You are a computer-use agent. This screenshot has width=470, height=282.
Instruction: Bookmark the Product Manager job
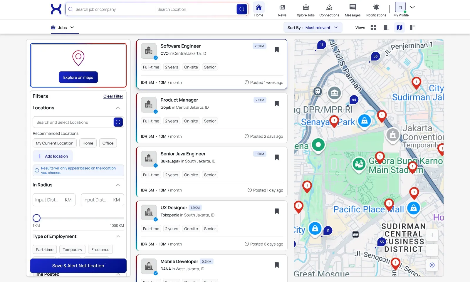pos(277,103)
